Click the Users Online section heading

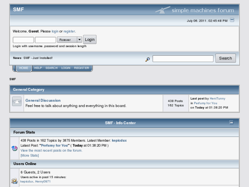coord(25,164)
